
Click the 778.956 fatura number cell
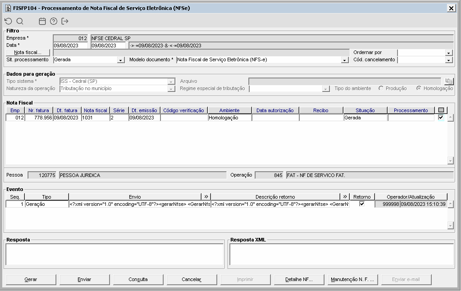click(39, 118)
